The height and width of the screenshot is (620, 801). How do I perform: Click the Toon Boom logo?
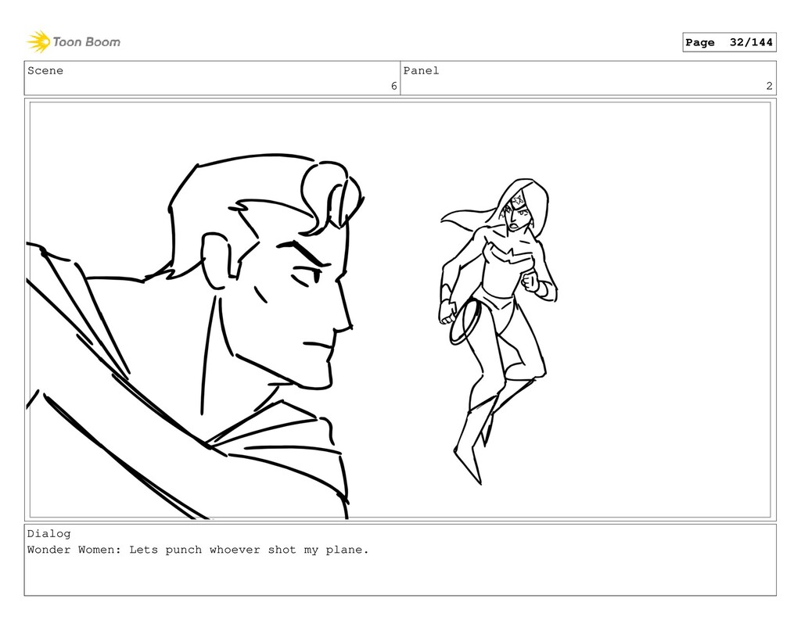click(74, 42)
